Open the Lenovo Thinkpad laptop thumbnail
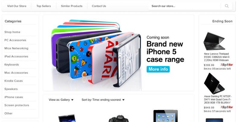241x122 pixels. [214, 41]
